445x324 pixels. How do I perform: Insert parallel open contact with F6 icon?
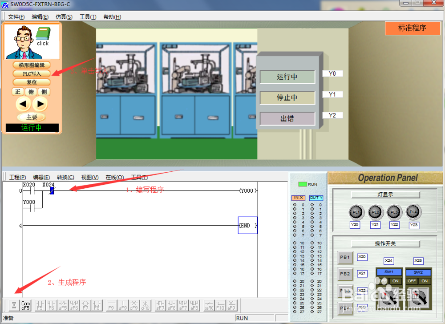coord(51,305)
